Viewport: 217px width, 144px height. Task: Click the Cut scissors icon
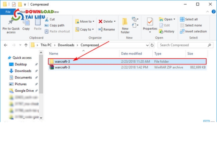[47, 19]
